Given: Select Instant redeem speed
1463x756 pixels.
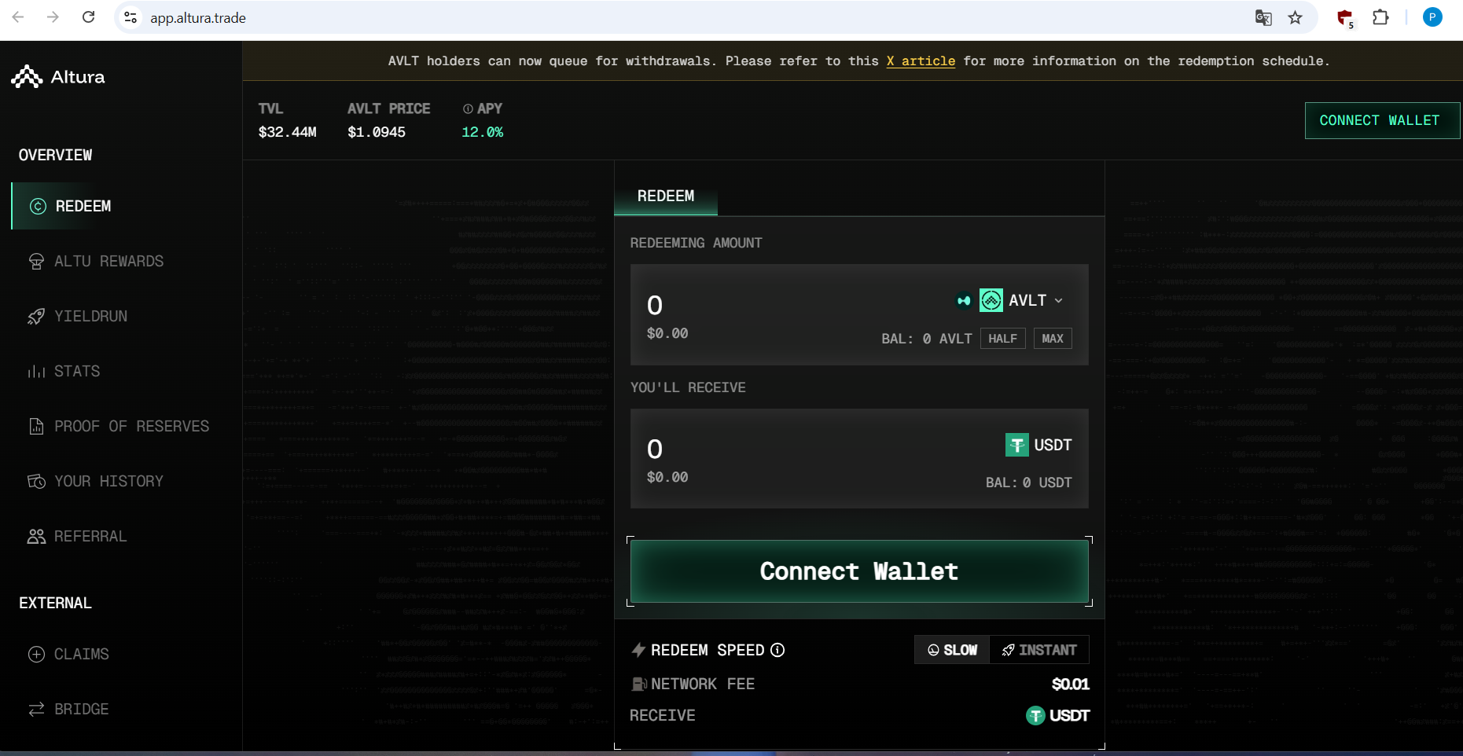Looking at the screenshot, I should pos(1039,650).
